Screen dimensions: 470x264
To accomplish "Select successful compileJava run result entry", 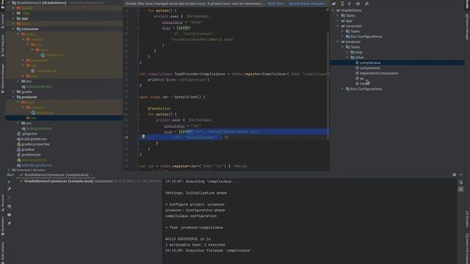I will tap(90, 181).
